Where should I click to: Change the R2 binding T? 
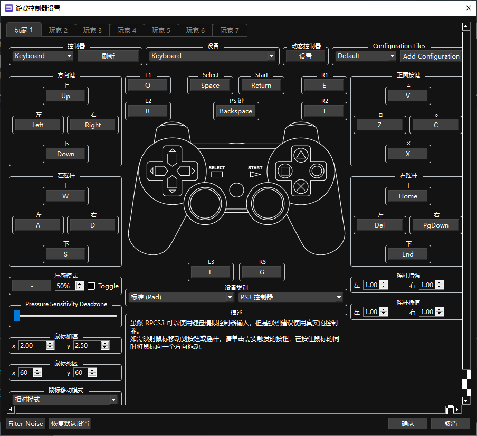(325, 111)
